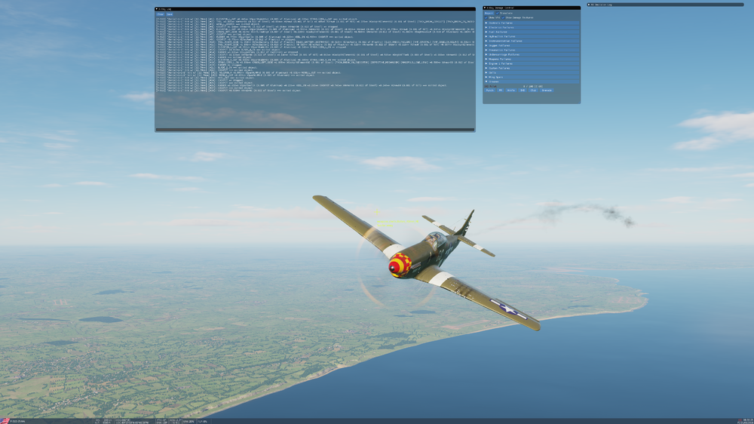Click the Clear button in X-Ray Log
The image size is (754, 424).
pos(160,14)
